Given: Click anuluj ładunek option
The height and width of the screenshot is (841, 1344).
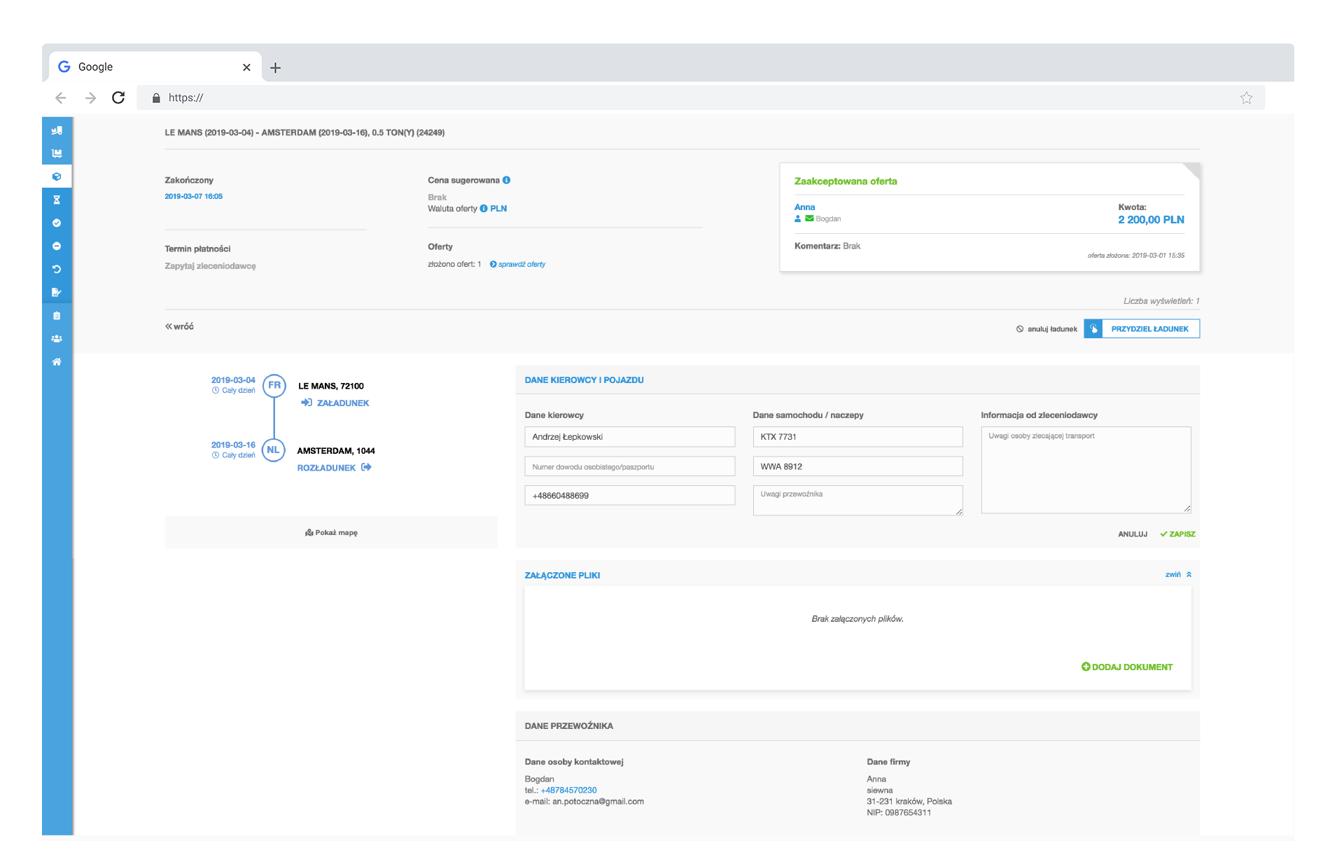Looking at the screenshot, I should pos(1046,328).
